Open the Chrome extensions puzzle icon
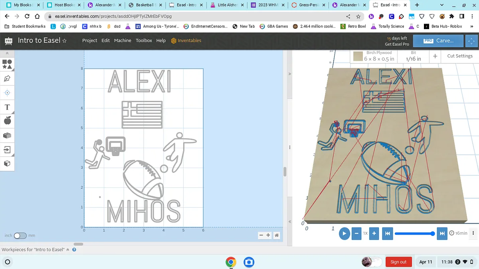The height and width of the screenshot is (269, 479). 451,16
